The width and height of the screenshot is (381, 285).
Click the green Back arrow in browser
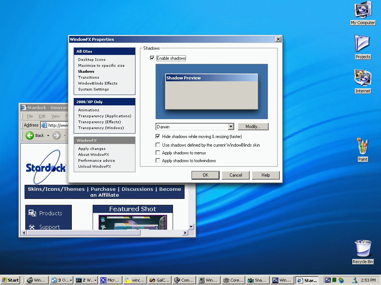coord(30,135)
